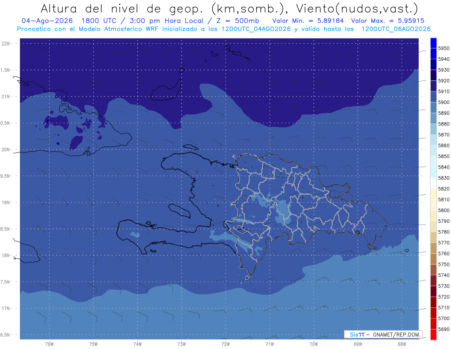Click the 'Valor Max. = 5.95915' text
Screen dimensions: 451x349
(388, 21)
